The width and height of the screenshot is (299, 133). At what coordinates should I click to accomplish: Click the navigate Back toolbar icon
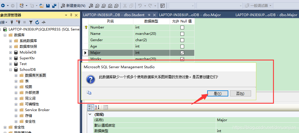(3, 6)
